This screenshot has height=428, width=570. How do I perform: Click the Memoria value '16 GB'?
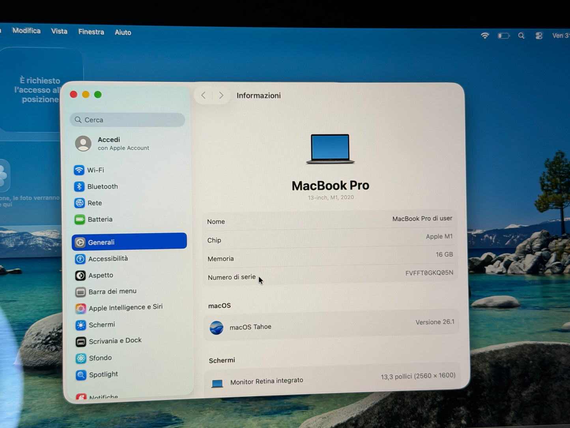point(444,254)
